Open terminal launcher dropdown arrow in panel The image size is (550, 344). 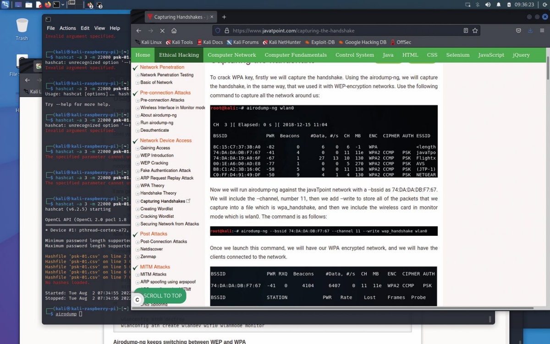click(63, 5)
